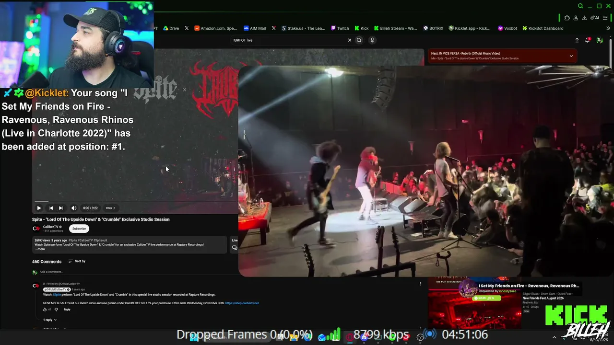Screen dimensions: 614x345
Task: Open the AIM Mail bookmark
Action: 254,28
